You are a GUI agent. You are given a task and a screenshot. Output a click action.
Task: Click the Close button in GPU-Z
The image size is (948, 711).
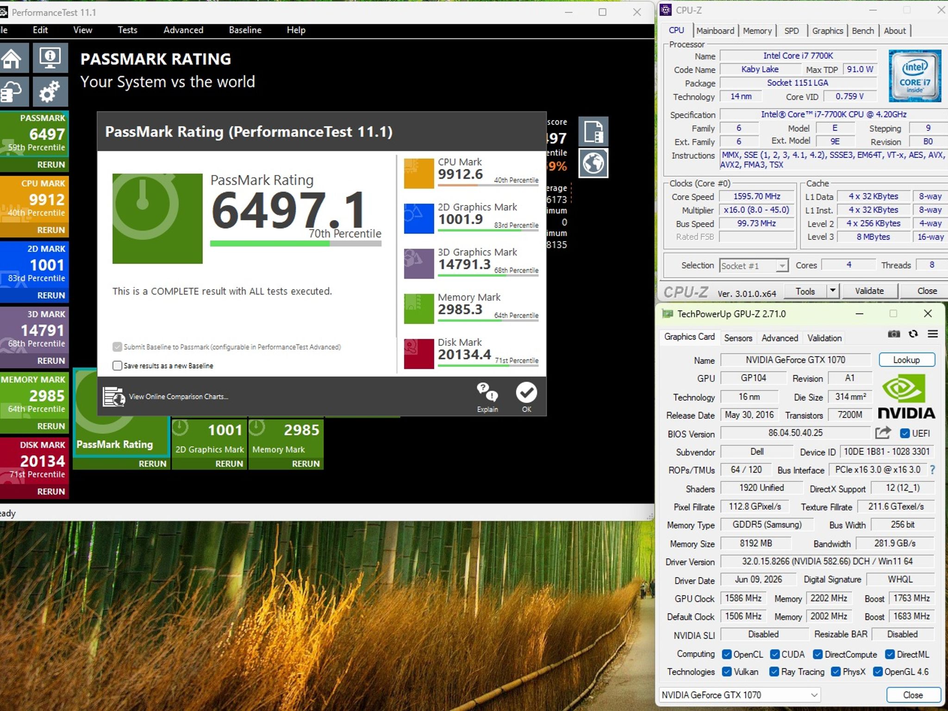[913, 695]
